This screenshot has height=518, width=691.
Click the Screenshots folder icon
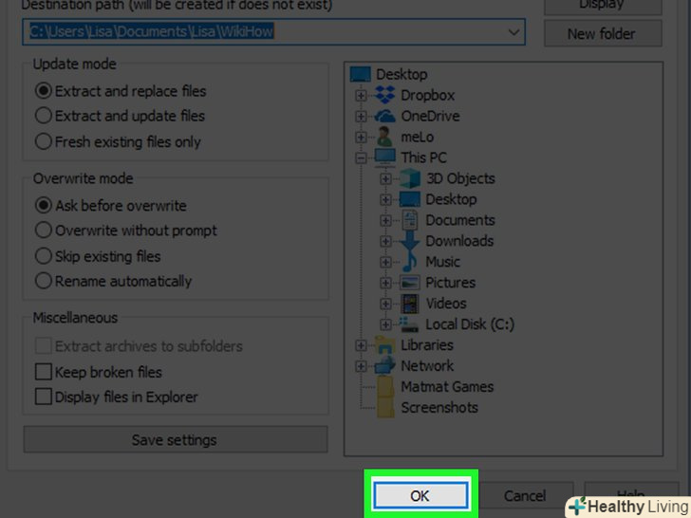[385, 407]
